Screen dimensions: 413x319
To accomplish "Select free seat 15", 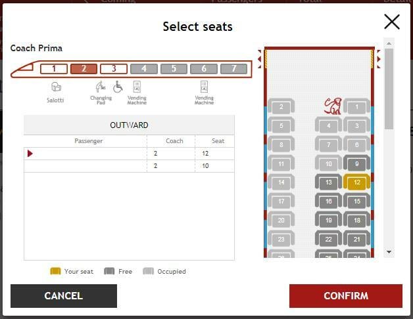I will click(x=356, y=201).
